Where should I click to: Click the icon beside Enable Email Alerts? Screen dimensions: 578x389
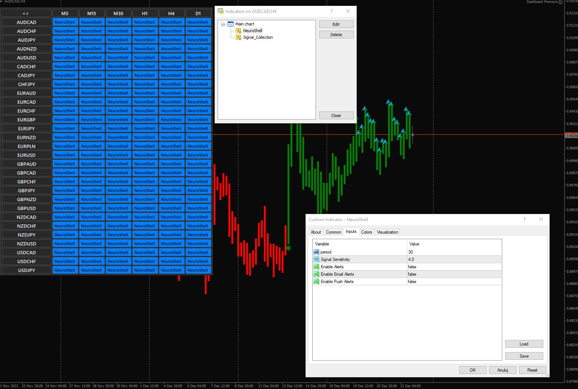[316, 274]
